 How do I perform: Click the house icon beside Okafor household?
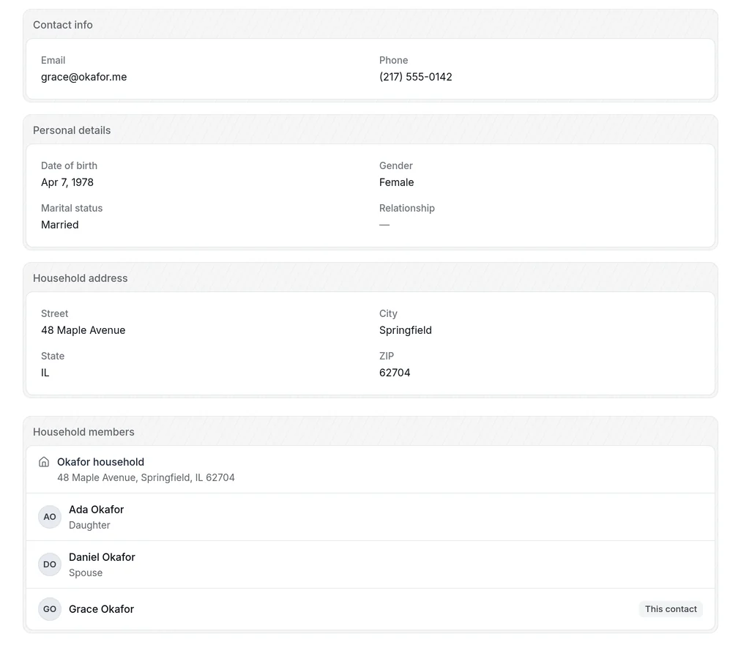click(44, 462)
